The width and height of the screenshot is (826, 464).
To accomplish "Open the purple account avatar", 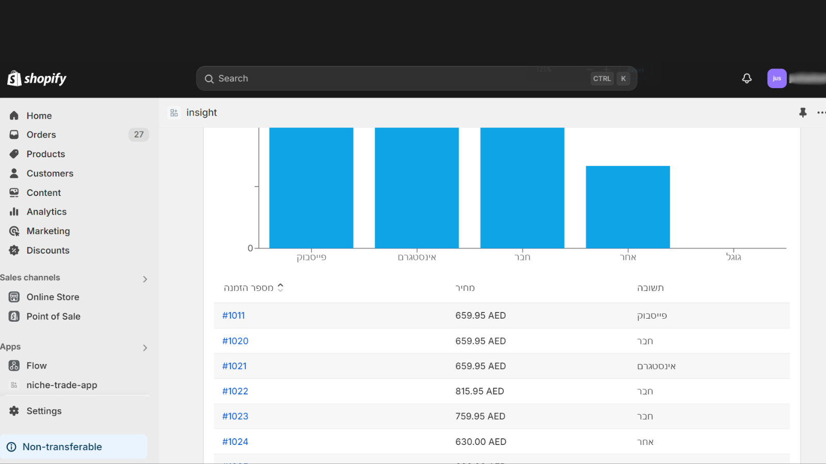I will (x=776, y=78).
